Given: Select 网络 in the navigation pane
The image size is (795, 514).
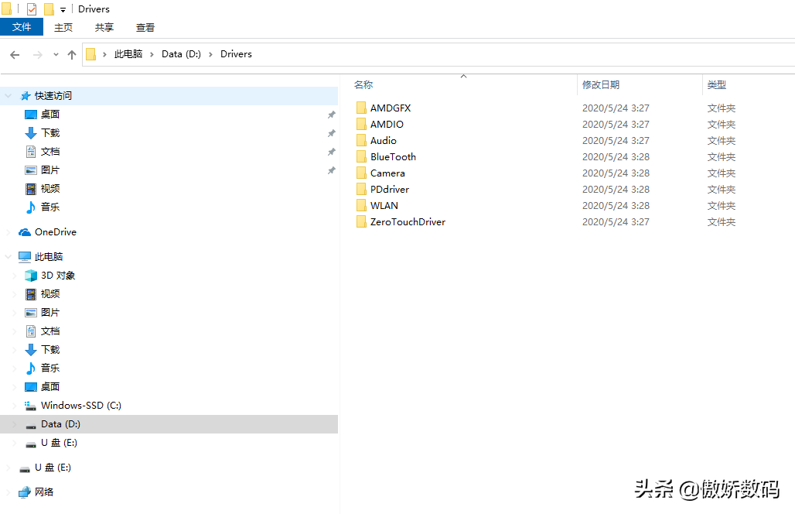Looking at the screenshot, I should (44, 492).
